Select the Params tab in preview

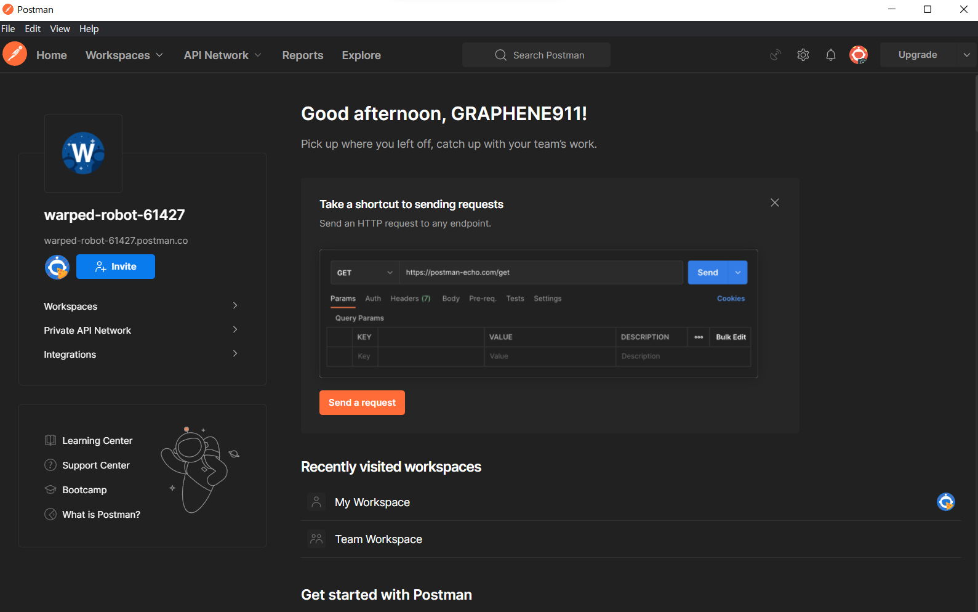point(343,299)
